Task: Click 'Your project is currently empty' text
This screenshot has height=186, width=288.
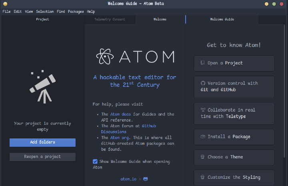Action: [42, 126]
